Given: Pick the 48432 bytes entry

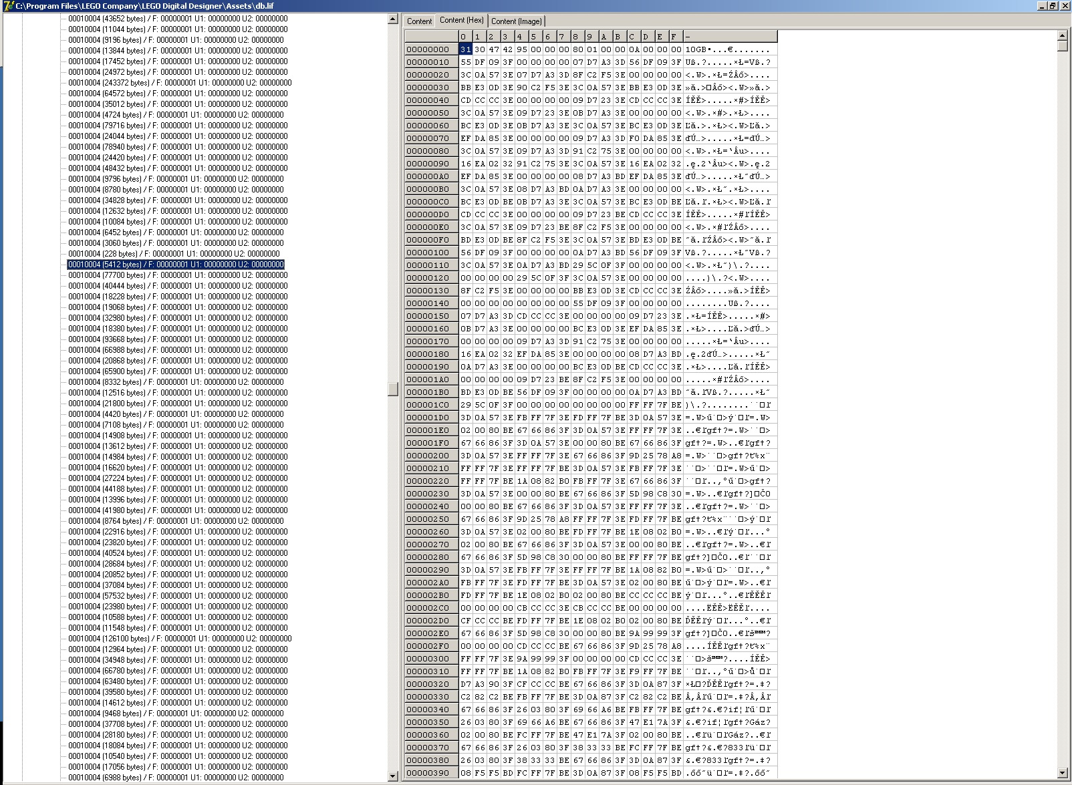Looking at the screenshot, I should (178, 168).
